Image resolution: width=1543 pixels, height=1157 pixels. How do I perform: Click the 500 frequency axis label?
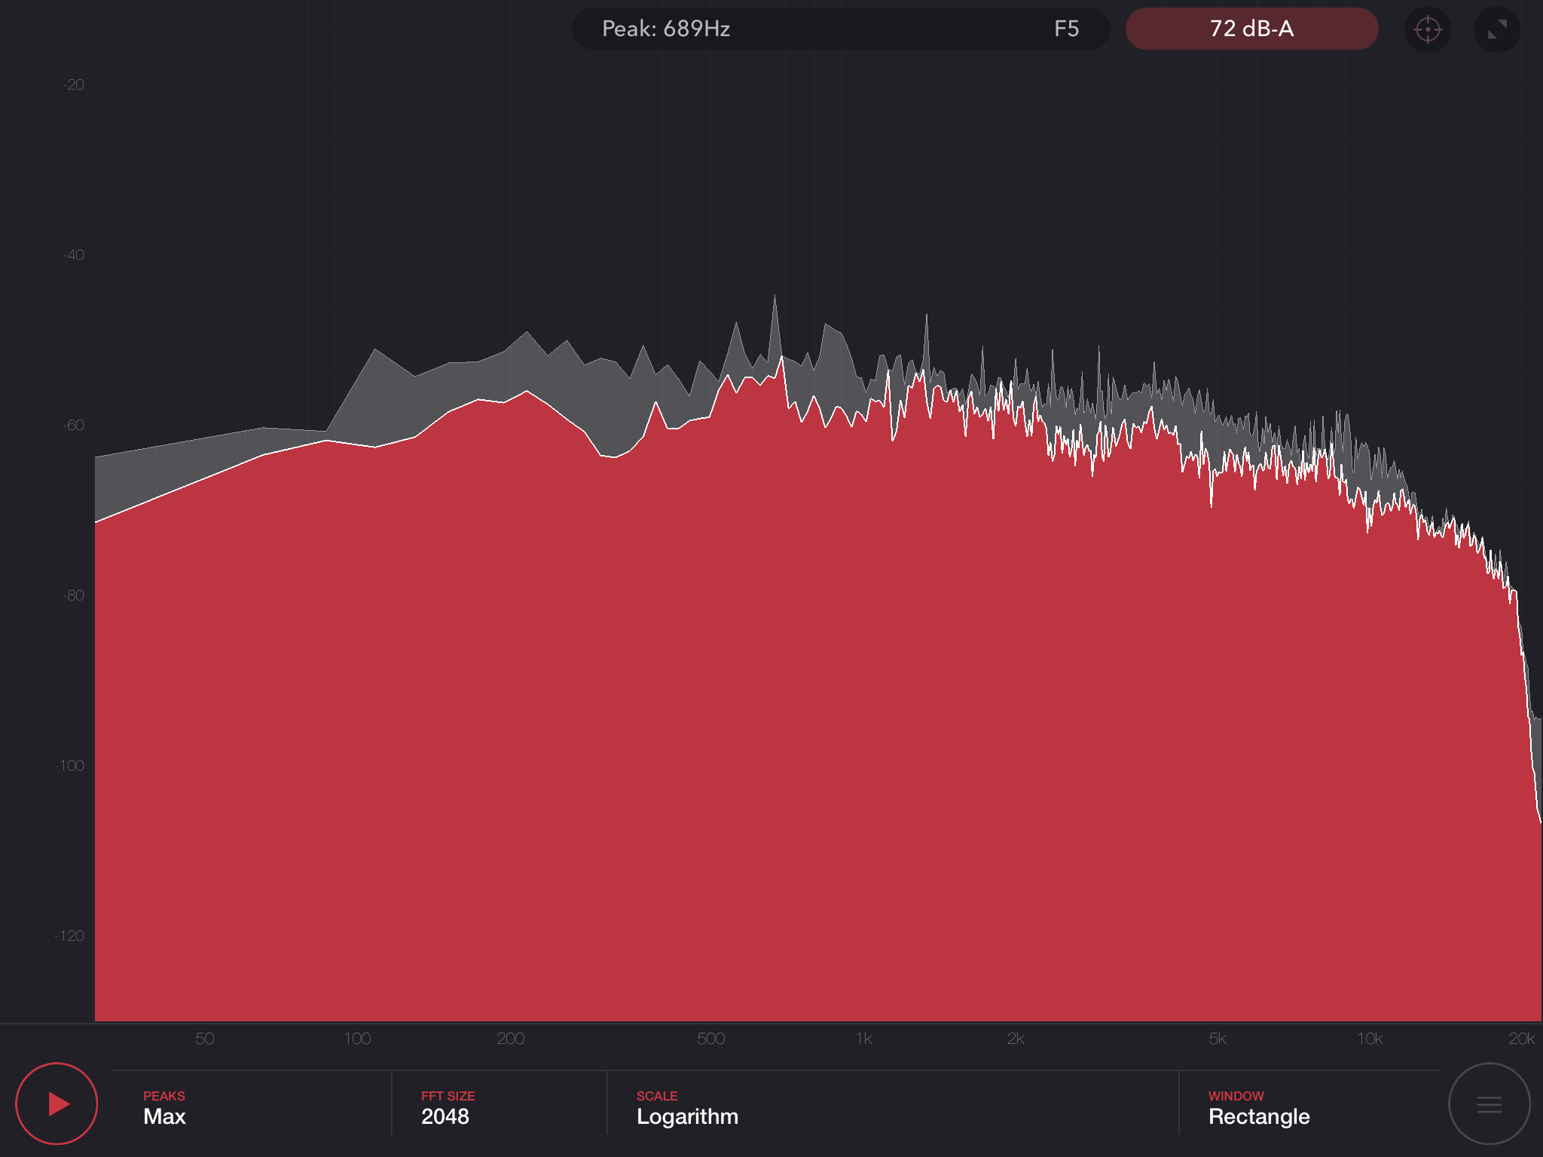tap(710, 1039)
